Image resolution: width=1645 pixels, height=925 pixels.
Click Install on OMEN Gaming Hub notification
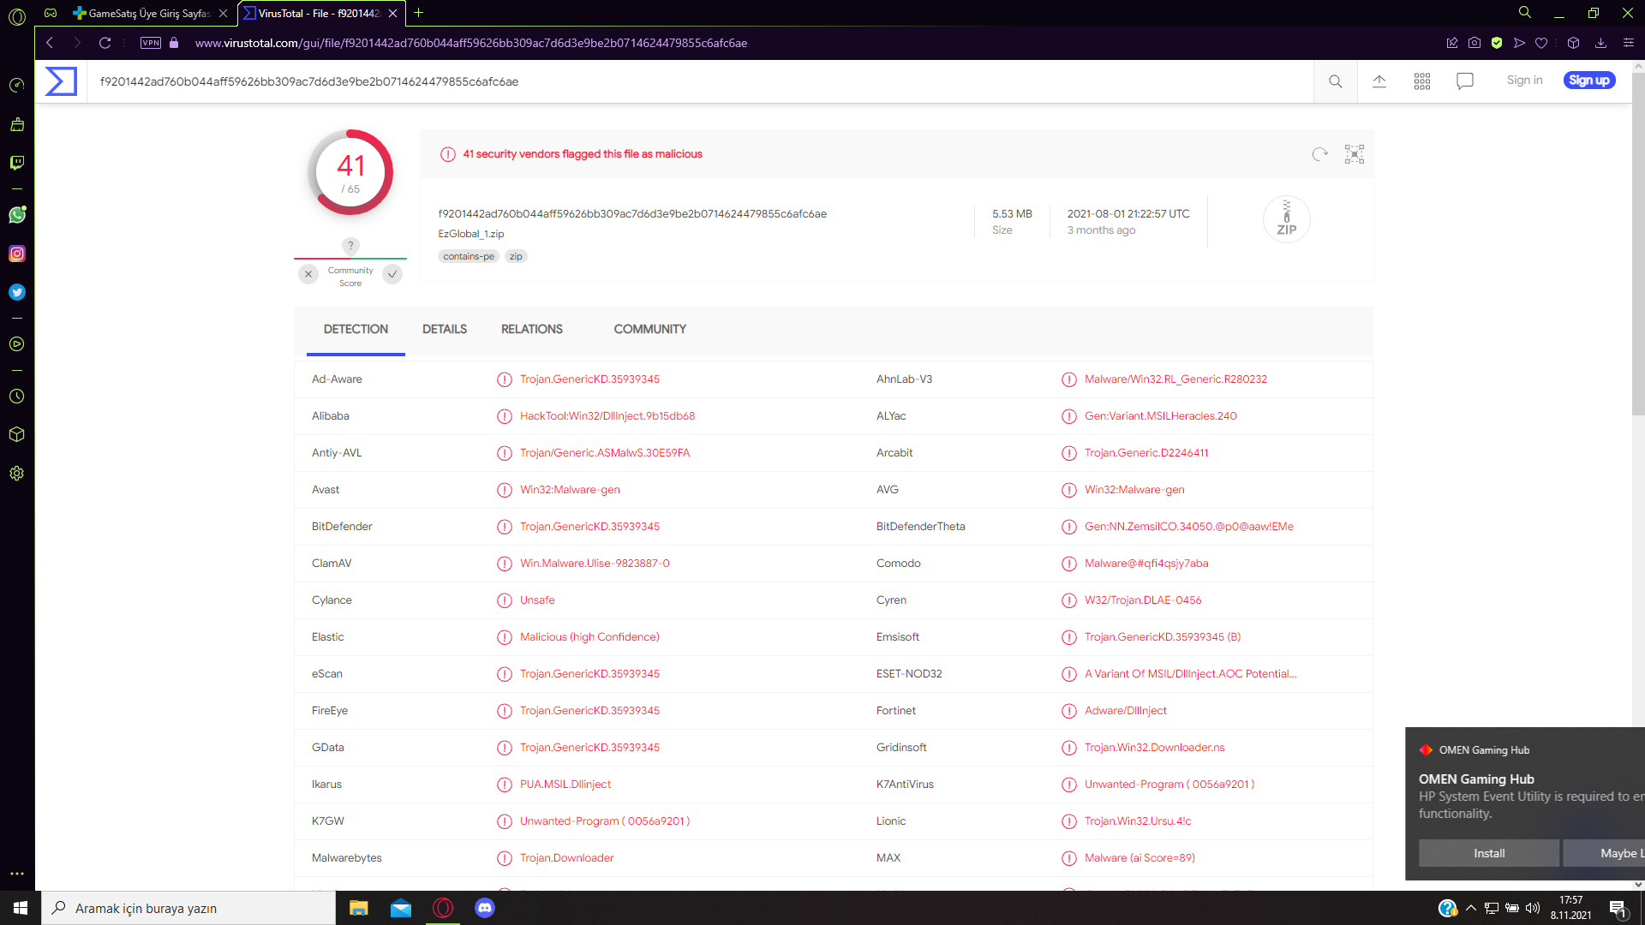1488,853
